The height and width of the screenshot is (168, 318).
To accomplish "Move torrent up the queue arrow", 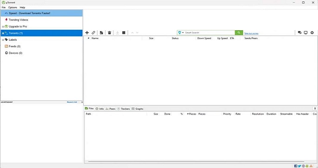I will click(x=132, y=32).
